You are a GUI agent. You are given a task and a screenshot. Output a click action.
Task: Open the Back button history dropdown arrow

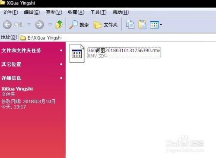[x=29, y=25]
